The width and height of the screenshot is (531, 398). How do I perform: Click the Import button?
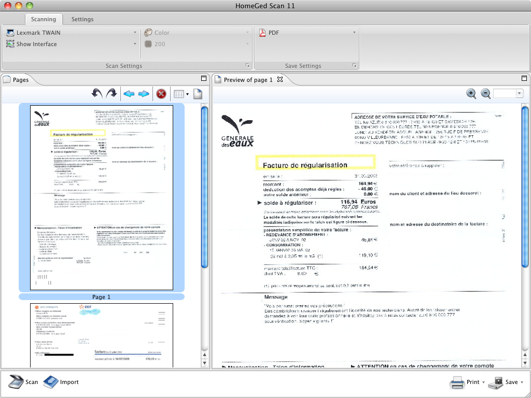tap(61, 382)
